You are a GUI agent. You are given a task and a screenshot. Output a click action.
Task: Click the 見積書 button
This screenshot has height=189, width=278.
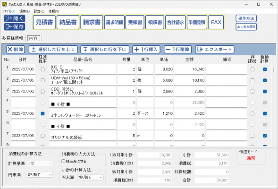click(x=44, y=22)
